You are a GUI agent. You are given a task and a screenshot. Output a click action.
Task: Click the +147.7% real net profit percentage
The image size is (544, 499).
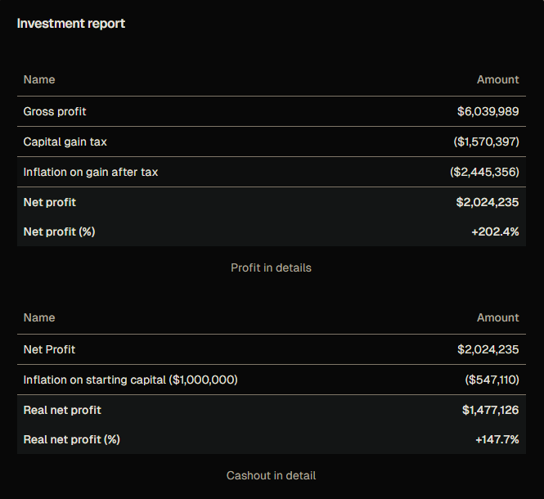coord(497,439)
